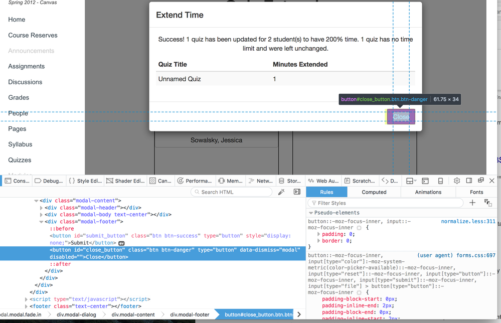Go to Assignments in course navigation
501x323 pixels.
tap(27, 66)
